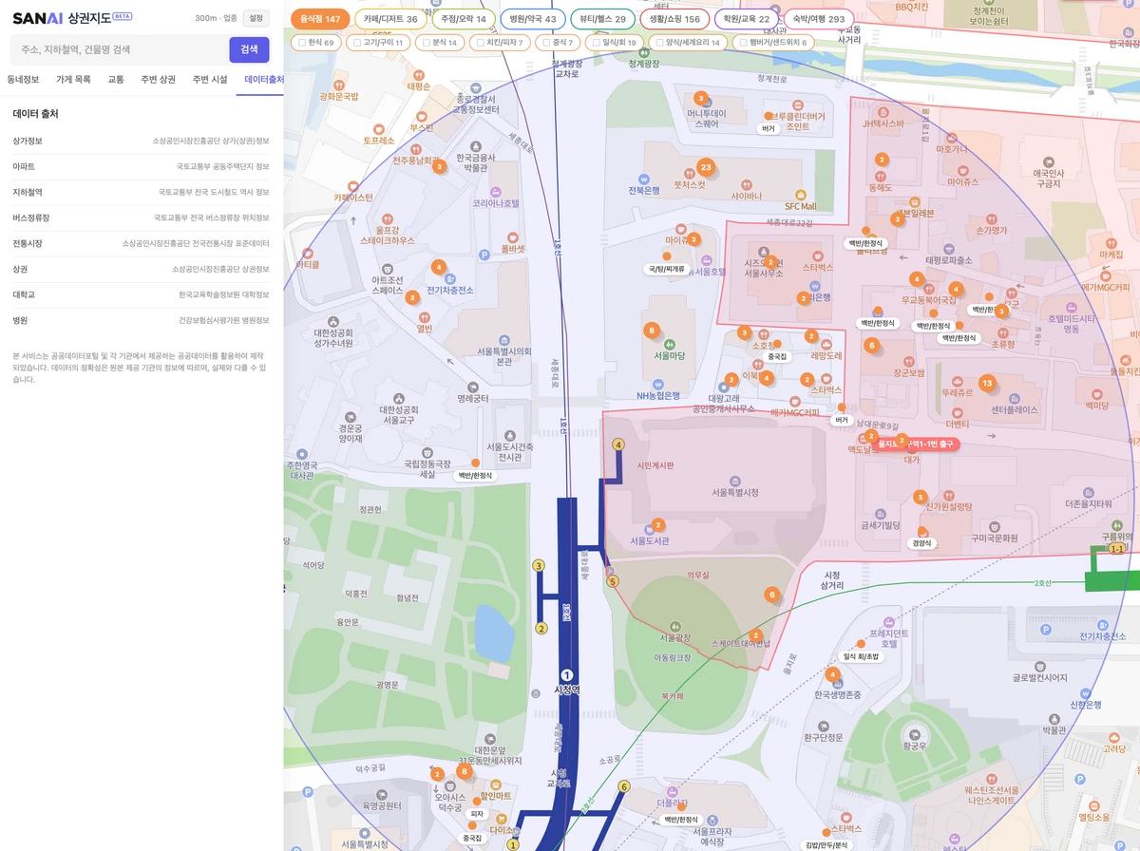Check the 분식 14 checkbox
Image resolution: width=1140 pixels, height=851 pixels.
point(426,43)
